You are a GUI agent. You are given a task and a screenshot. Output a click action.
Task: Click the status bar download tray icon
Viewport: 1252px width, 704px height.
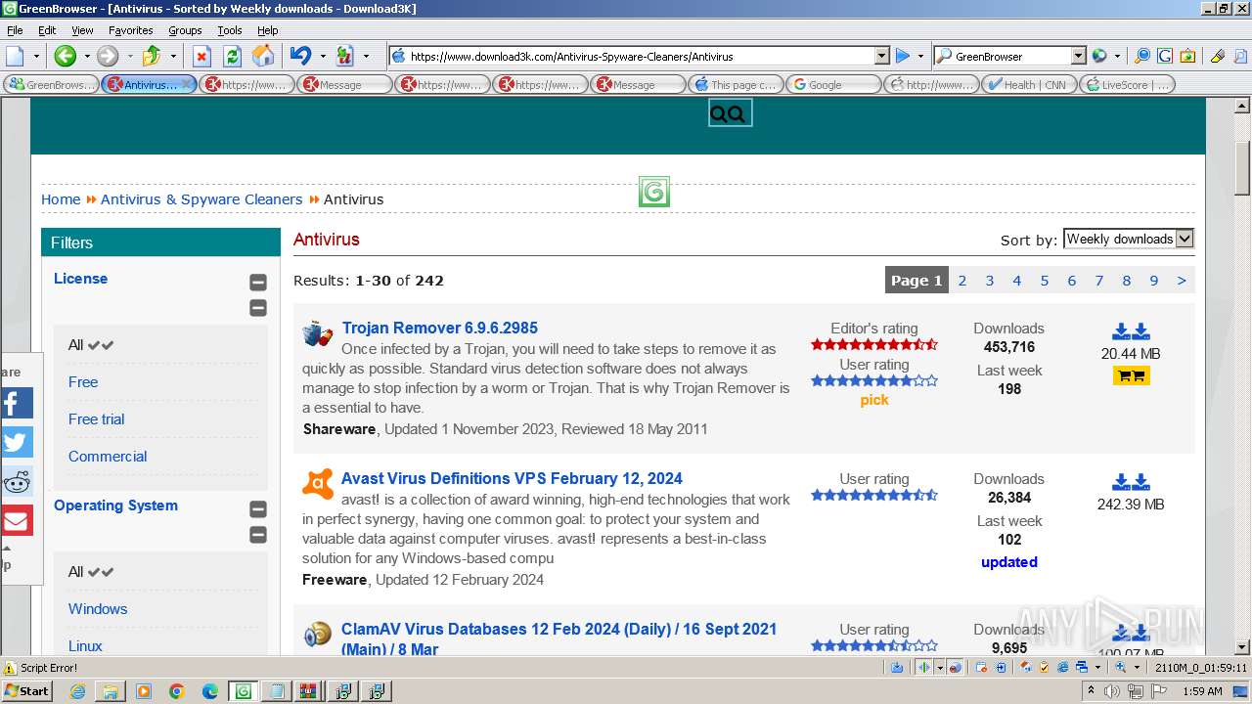pyautogui.click(x=897, y=667)
